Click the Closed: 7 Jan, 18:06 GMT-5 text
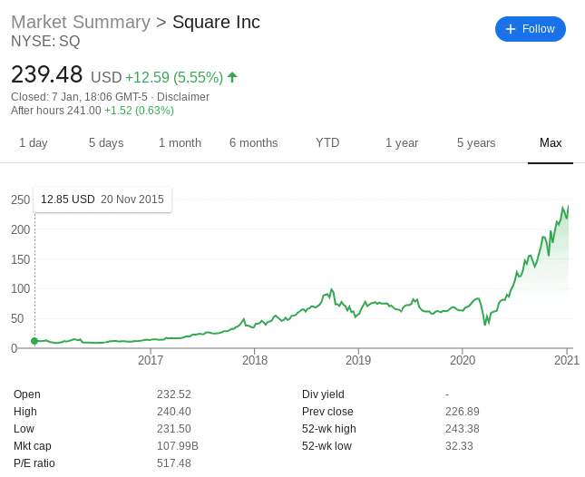The width and height of the screenshot is (585, 477). (79, 97)
